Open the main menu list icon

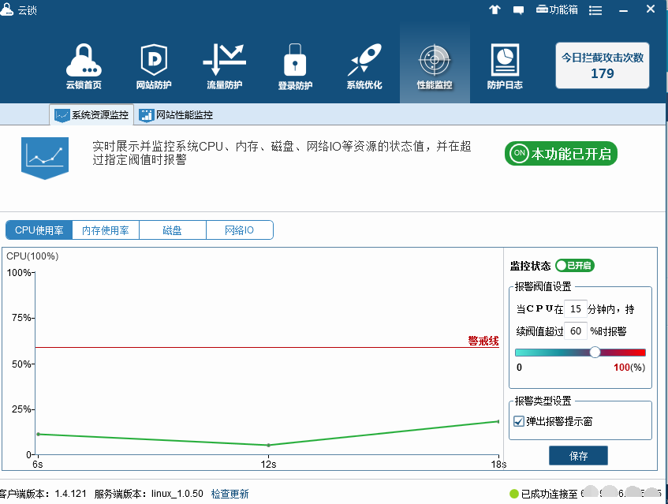click(596, 10)
